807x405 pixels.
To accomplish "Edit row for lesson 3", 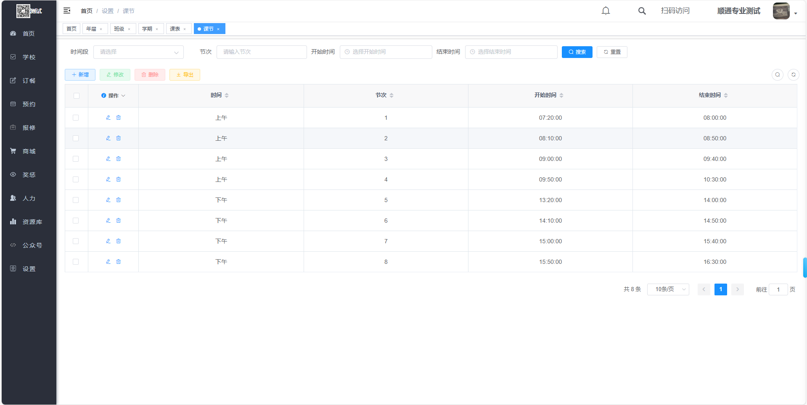I will point(108,159).
